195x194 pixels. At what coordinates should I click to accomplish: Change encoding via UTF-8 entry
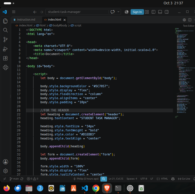pos(144,179)
